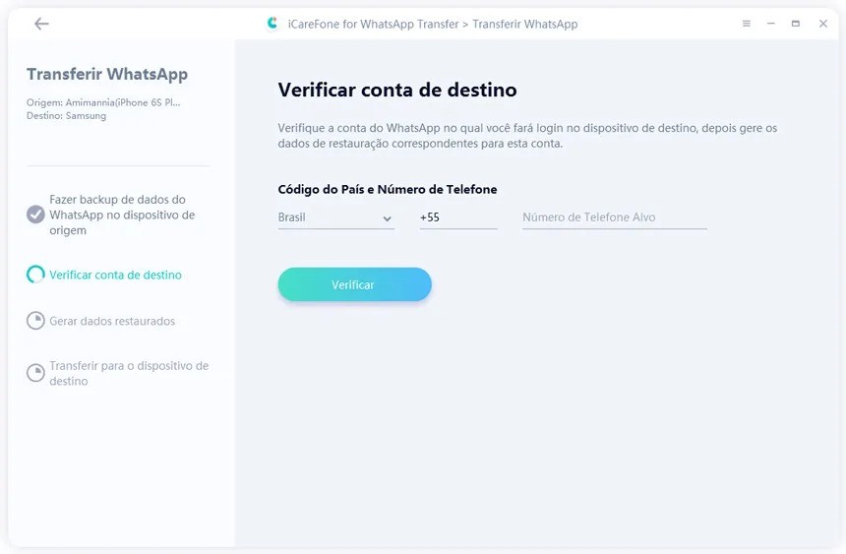This screenshot has width=846, height=554.
Task: Open the hamburger menu icon
Action: [x=747, y=24]
